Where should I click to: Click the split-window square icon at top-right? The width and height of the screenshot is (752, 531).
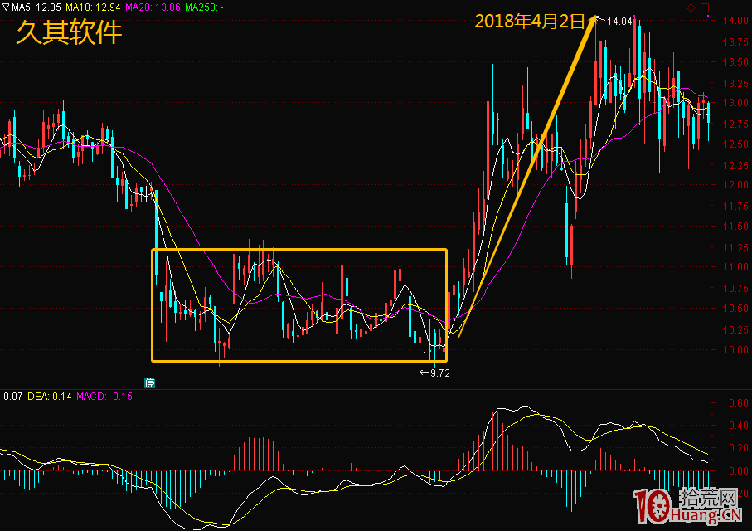click(705, 7)
